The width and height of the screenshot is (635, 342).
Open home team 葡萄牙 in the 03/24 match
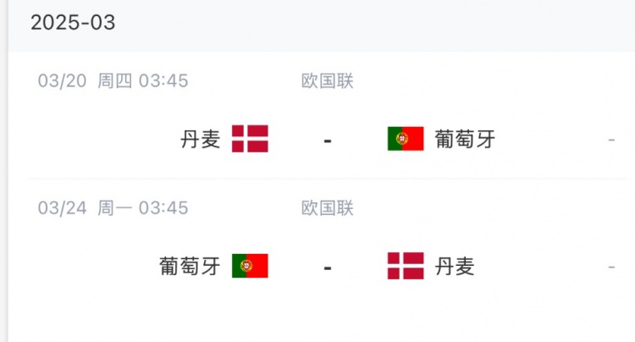(x=190, y=266)
